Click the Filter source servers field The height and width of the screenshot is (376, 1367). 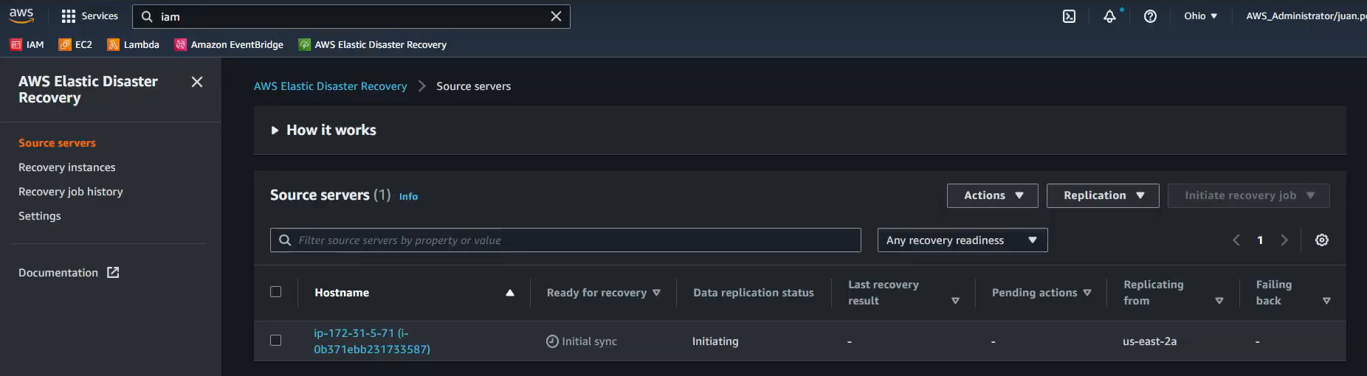(x=565, y=240)
